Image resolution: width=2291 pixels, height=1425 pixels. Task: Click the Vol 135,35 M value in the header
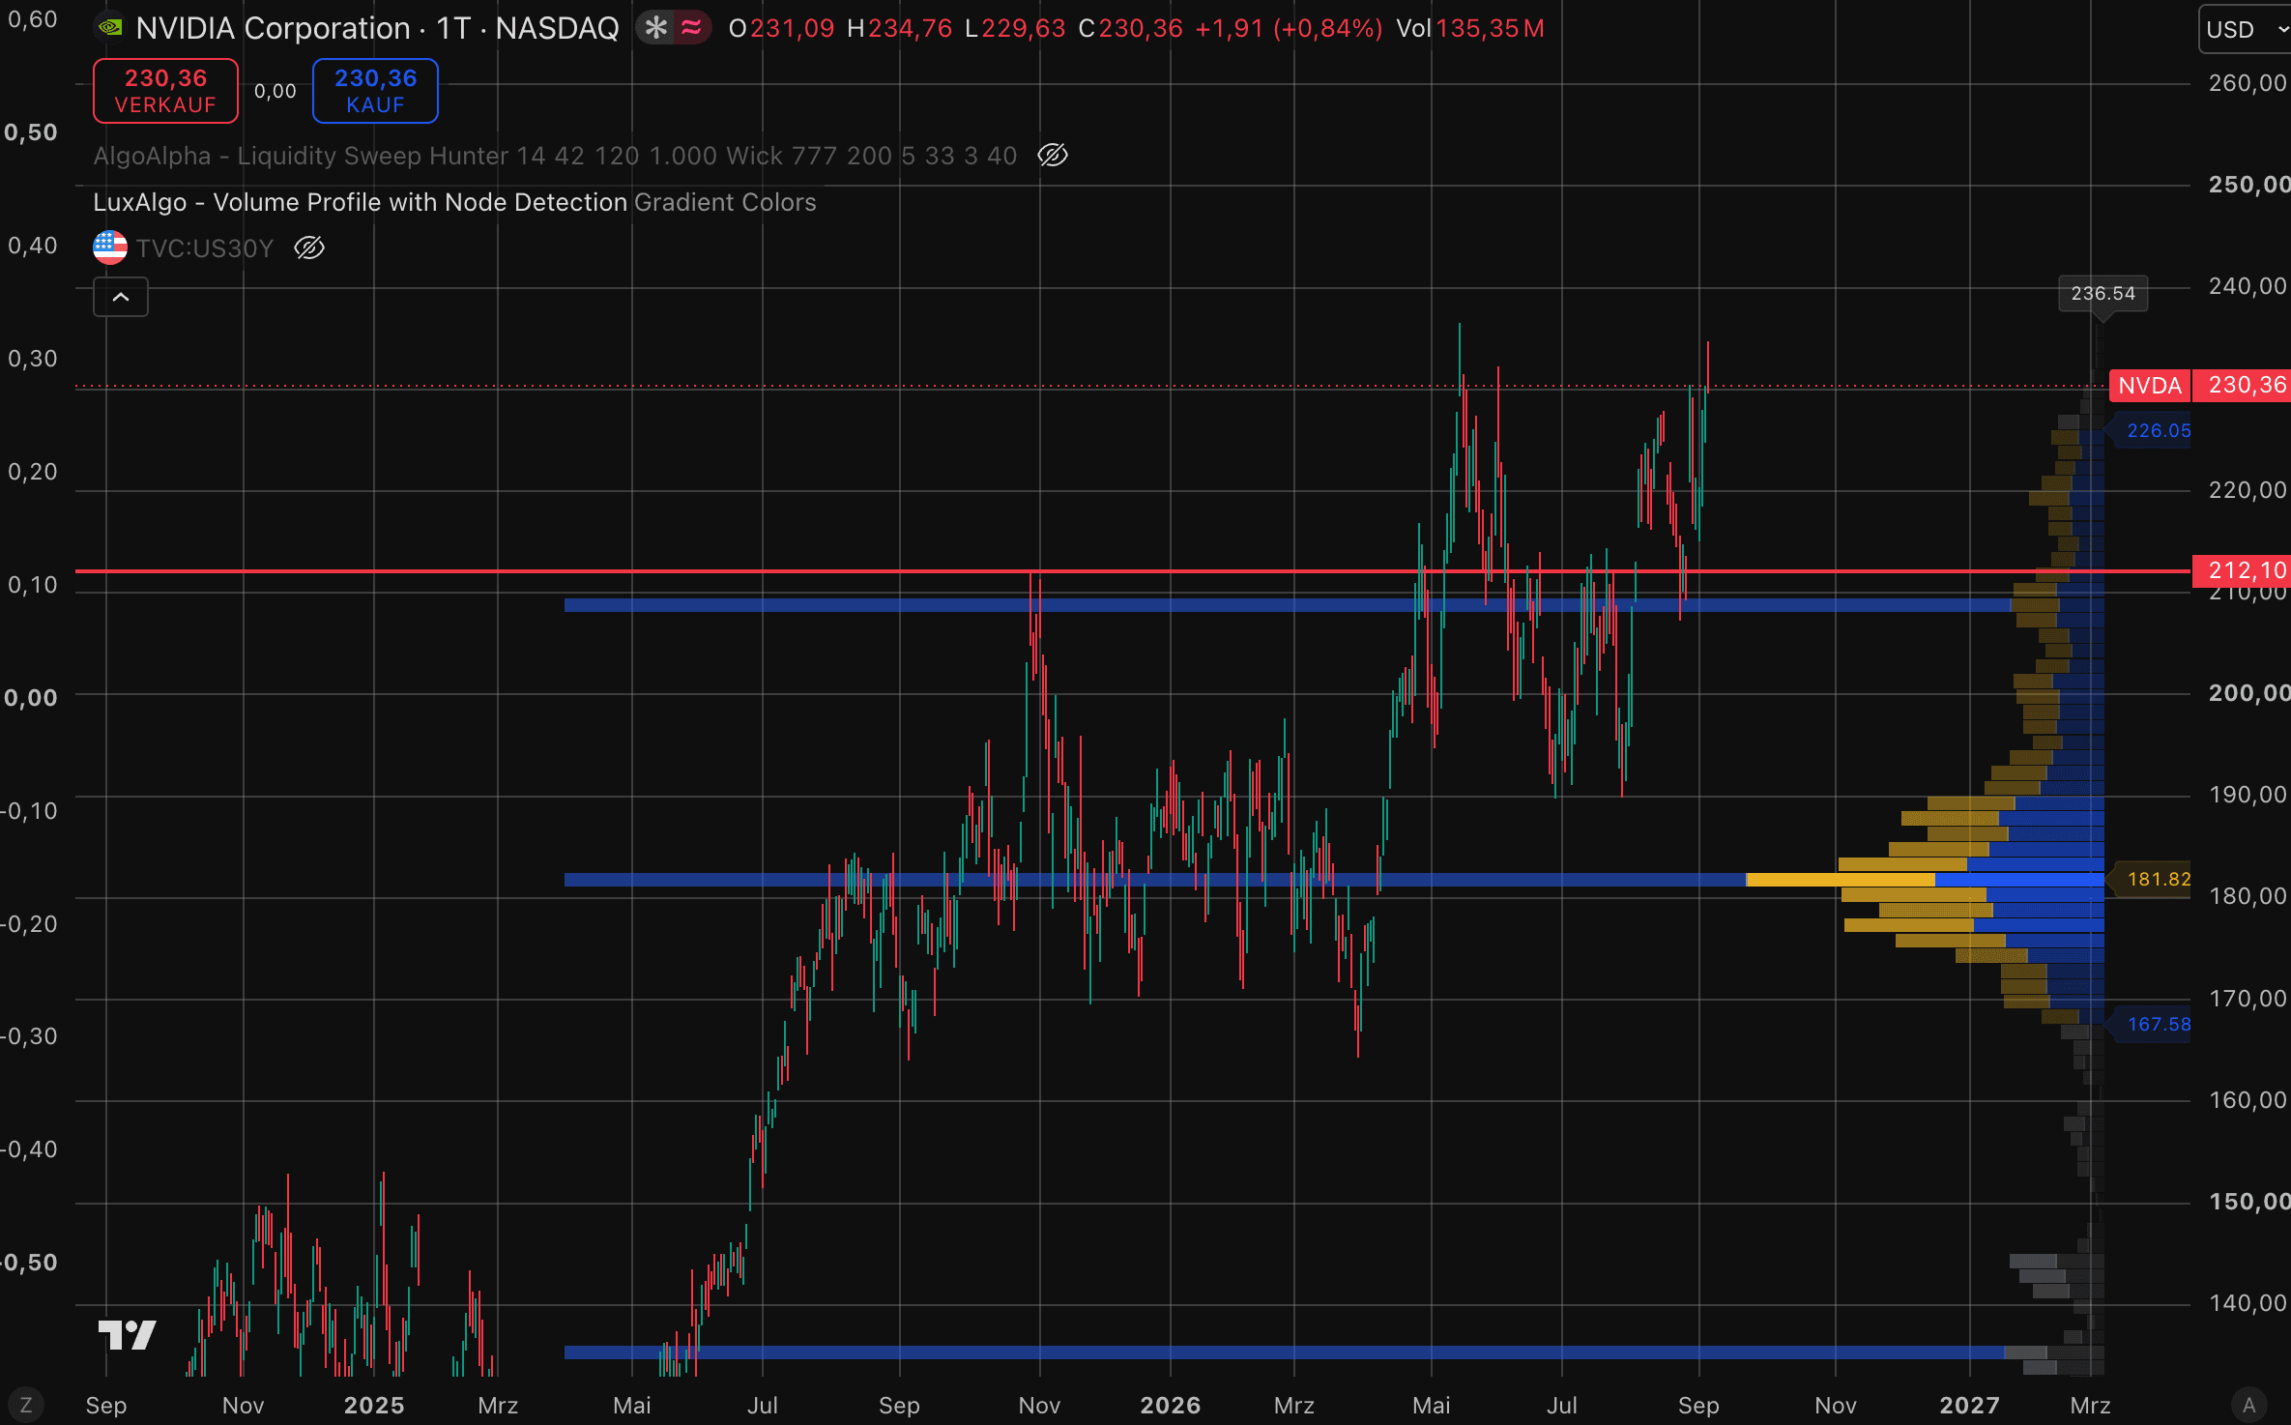coord(1470,28)
